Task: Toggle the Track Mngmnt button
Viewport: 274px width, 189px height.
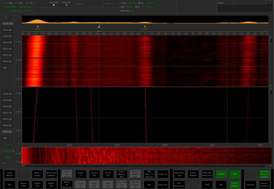Action: point(235,185)
